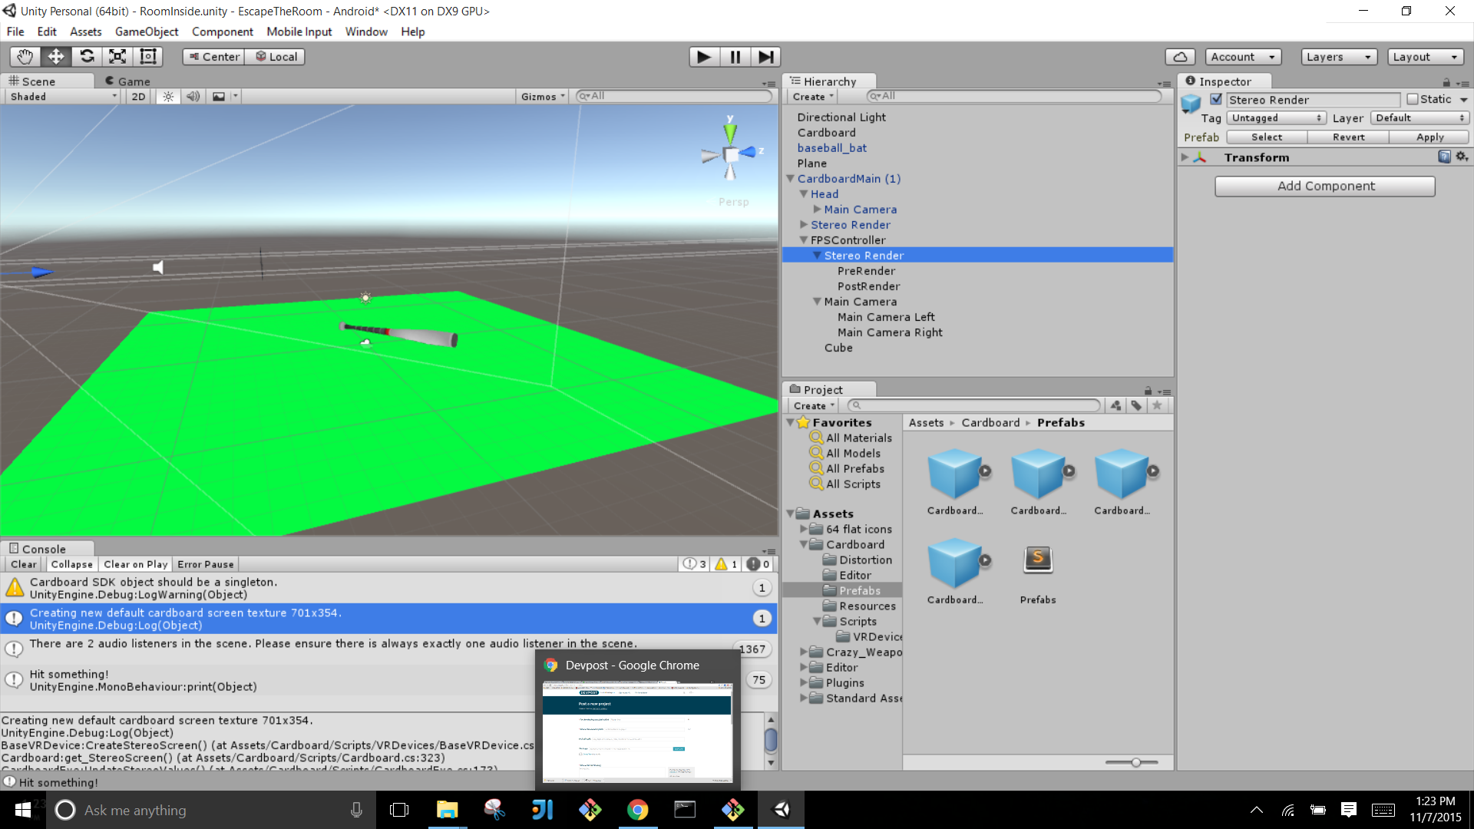Select the Rotate tool
Image resolution: width=1474 pixels, height=829 pixels.
pyautogui.click(x=87, y=57)
